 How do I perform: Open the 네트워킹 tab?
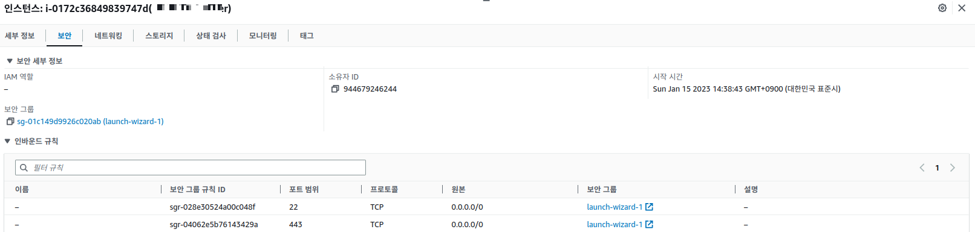[108, 36]
